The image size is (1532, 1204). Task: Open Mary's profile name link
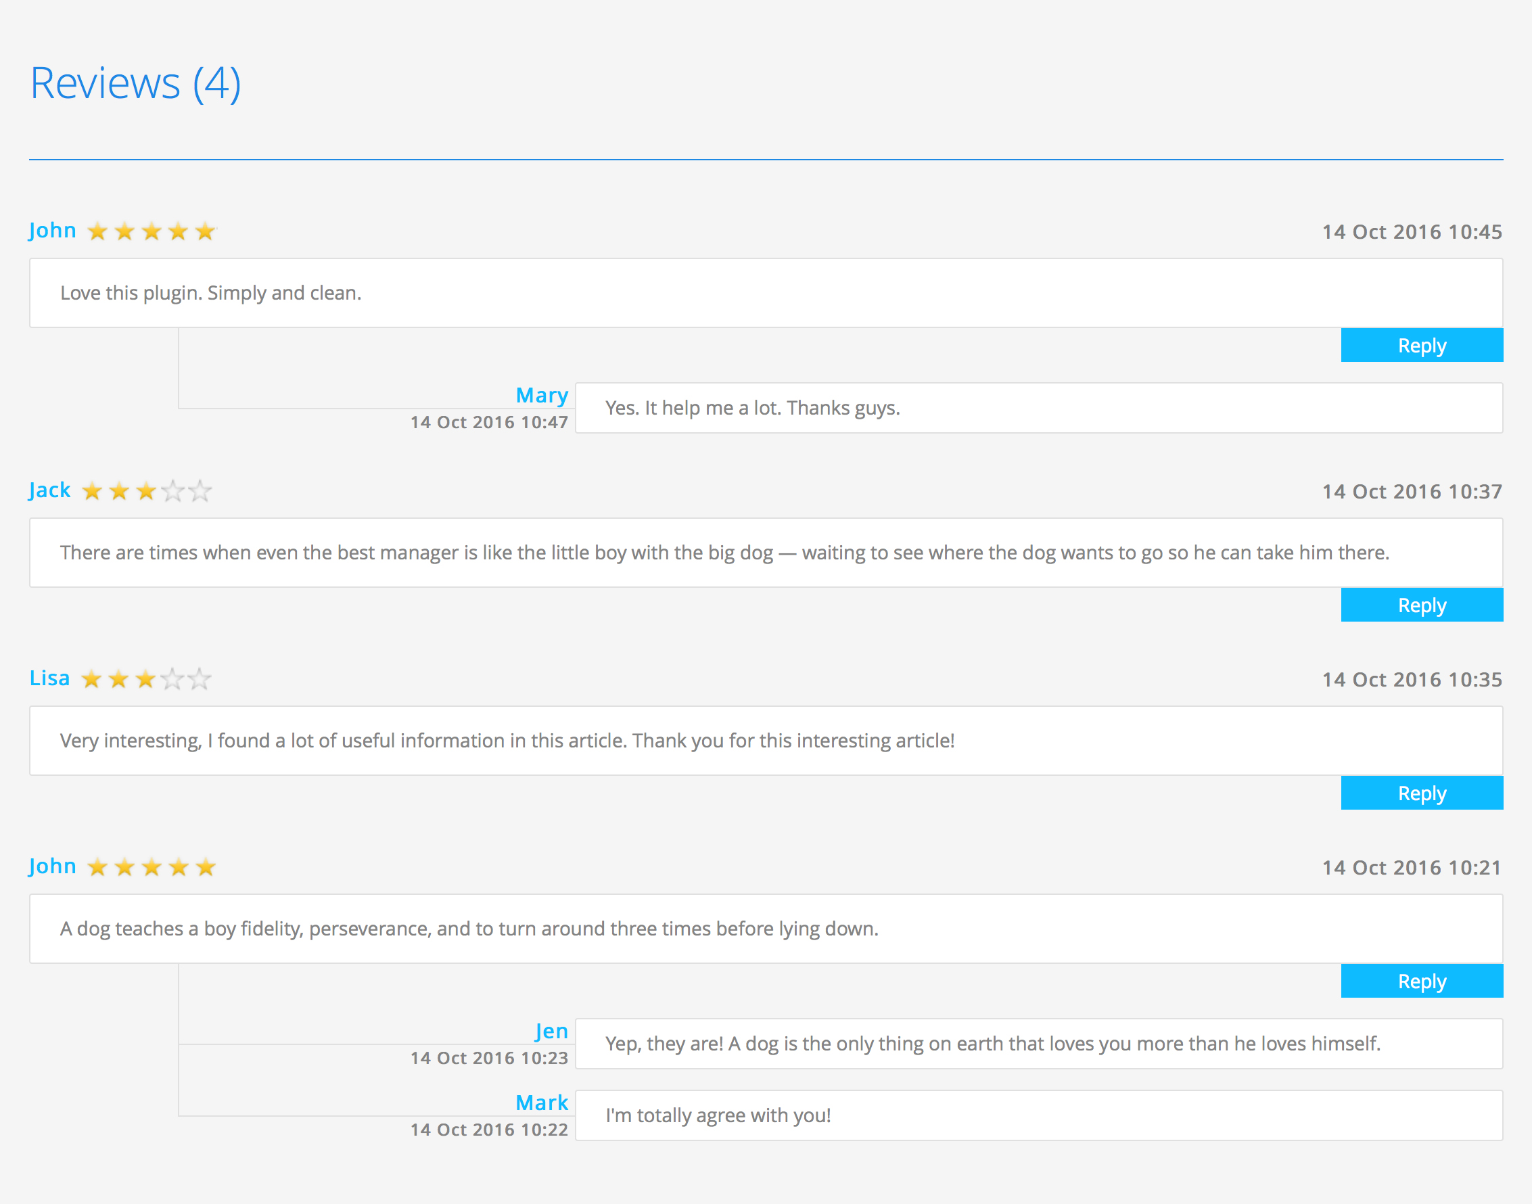click(x=541, y=396)
